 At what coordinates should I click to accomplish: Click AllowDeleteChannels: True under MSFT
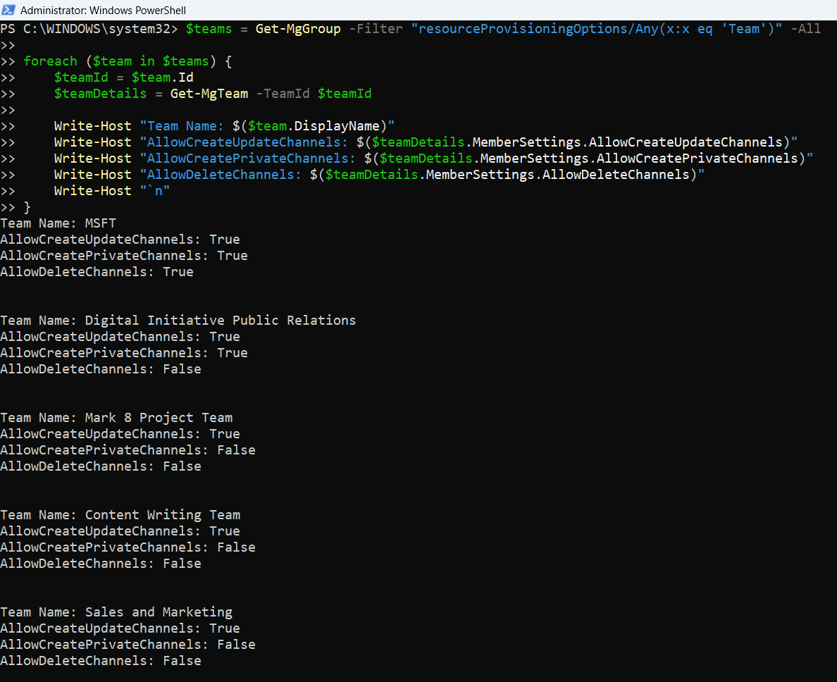(97, 272)
